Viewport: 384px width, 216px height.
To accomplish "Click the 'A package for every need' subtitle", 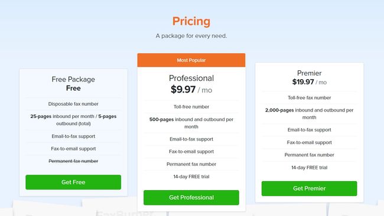I will 191,36.
